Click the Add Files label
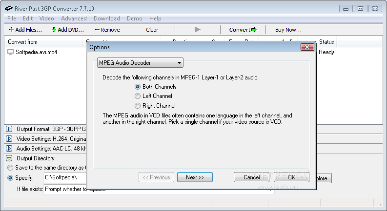 click(29, 30)
